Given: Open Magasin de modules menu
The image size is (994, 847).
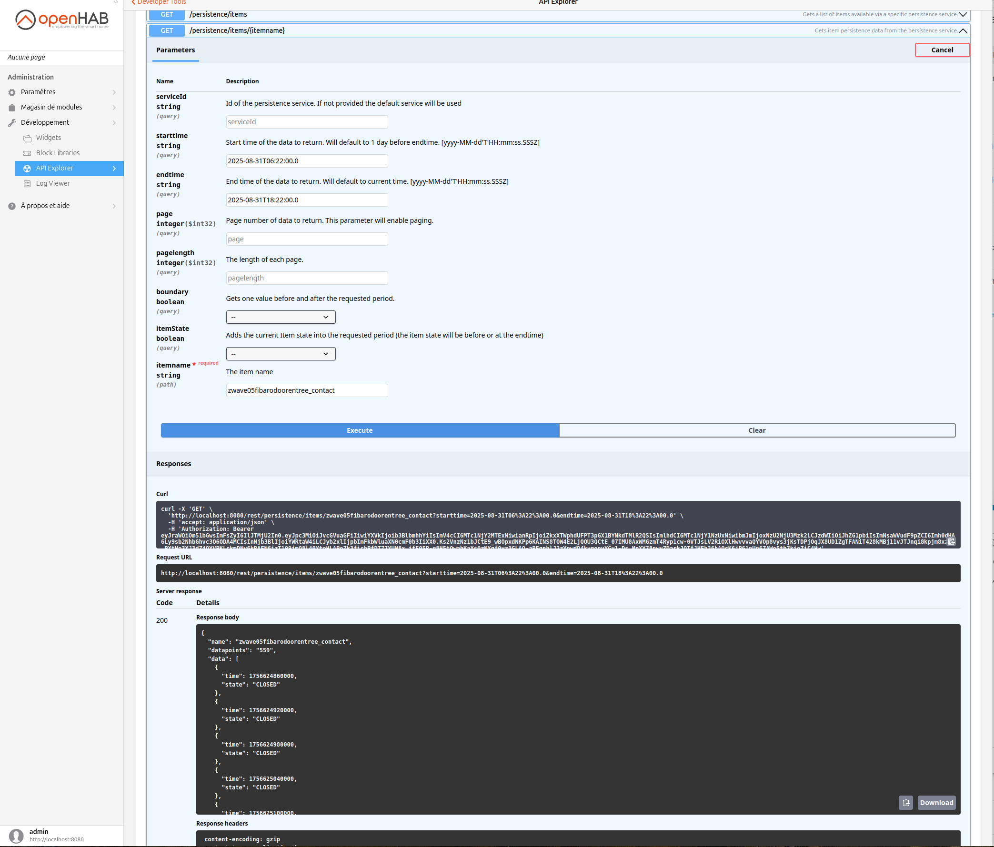Looking at the screenshot, I should pyautogui.click(x=62, y=108).
